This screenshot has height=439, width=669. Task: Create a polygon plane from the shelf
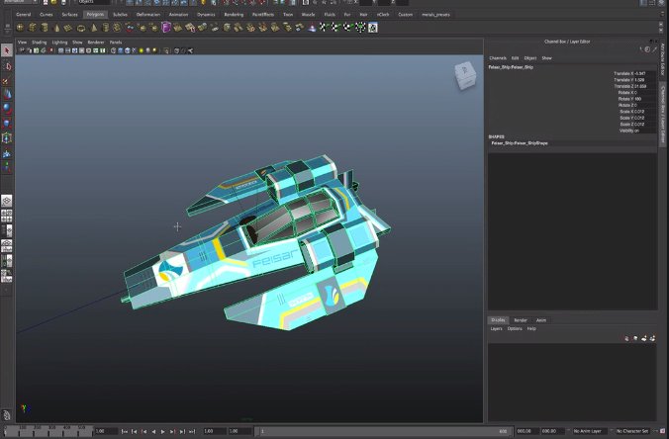[68, 28]
